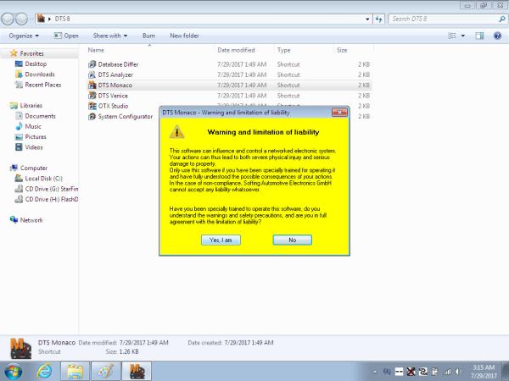This screenshot has height=381, width=509.
Task: Click Burn in the toolbar
Action: pos(148,36)
